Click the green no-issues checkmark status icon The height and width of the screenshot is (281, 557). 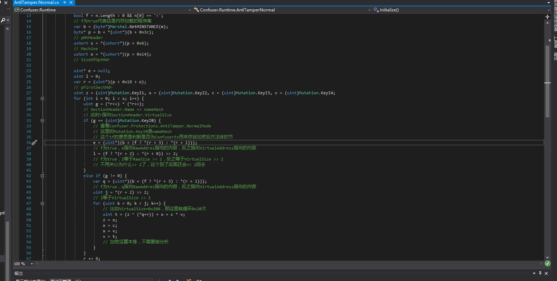[x=548, y=264]
